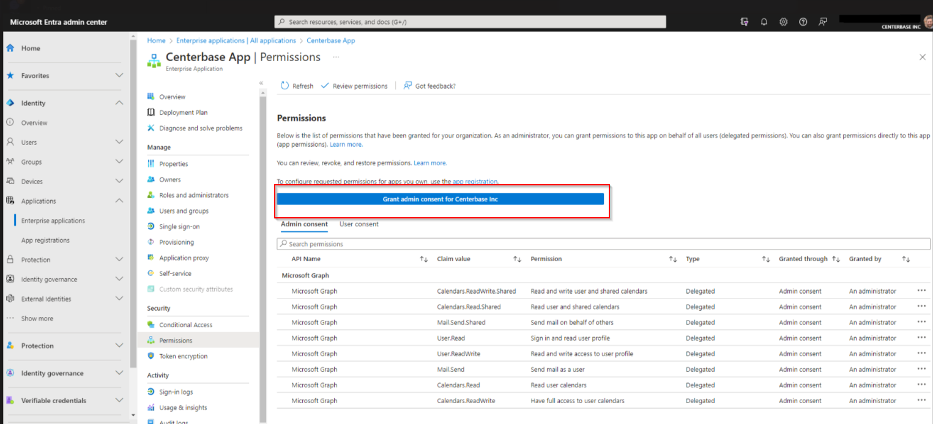Open Sign-in logs under Activity
The image size is (933, 424).
tap(176, 392)
